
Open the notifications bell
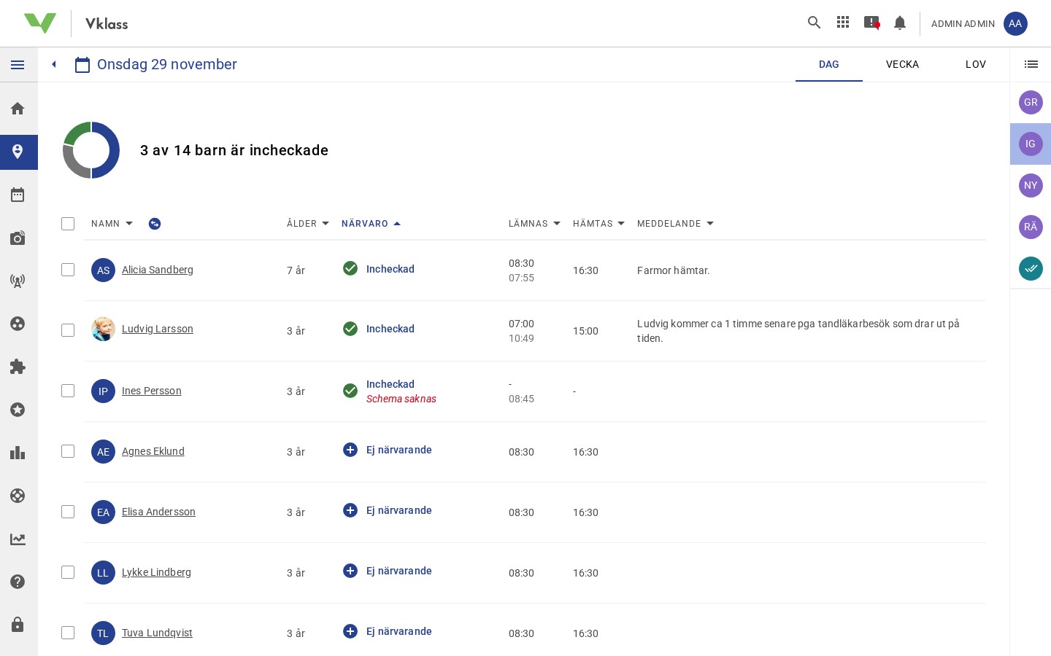pyautogui.click(x=900, y=23)
